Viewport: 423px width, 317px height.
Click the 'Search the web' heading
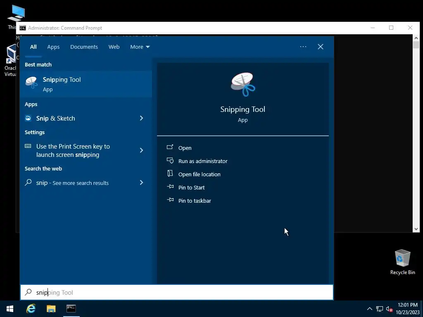43,169
